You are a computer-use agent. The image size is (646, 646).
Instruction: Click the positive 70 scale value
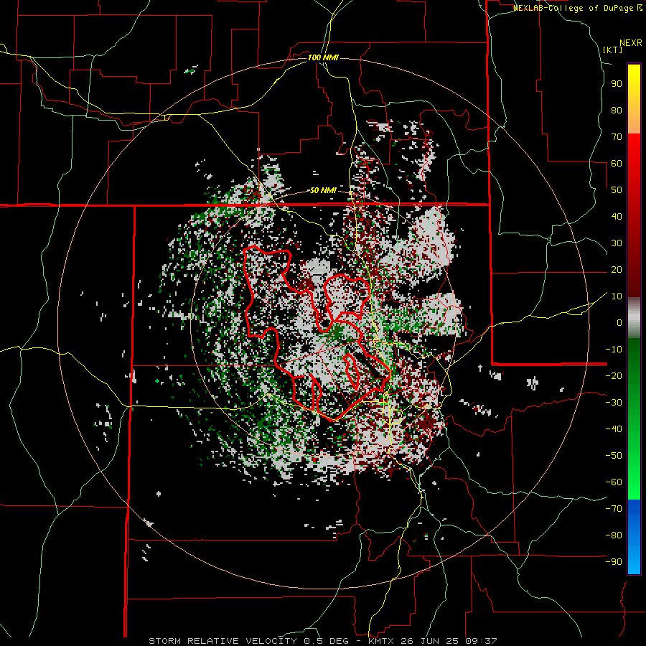pyautogui.click(x=617, y=137)
